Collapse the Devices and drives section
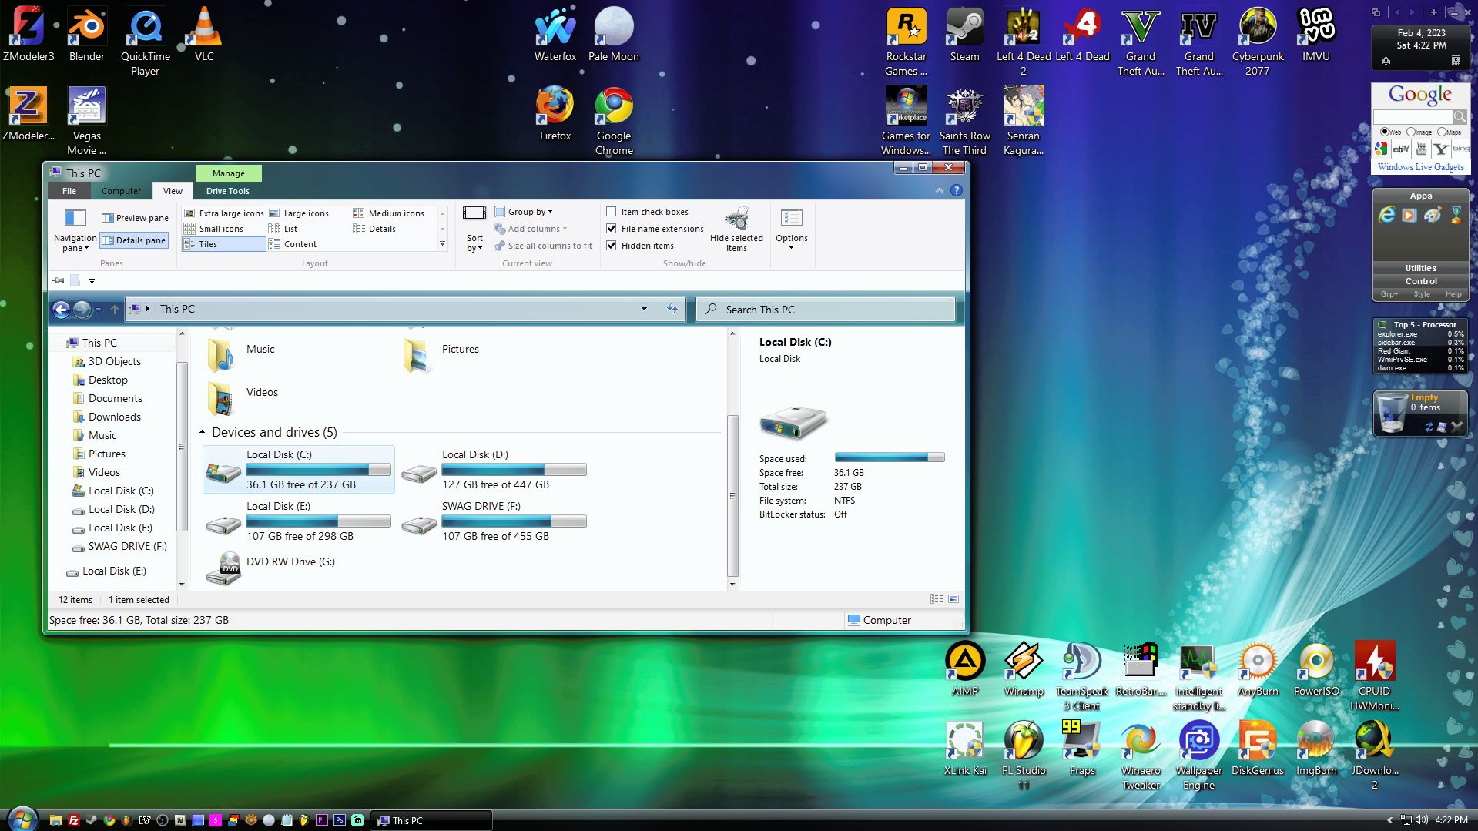This screenshot has width=1478, height=831. (x=203, y=431)
